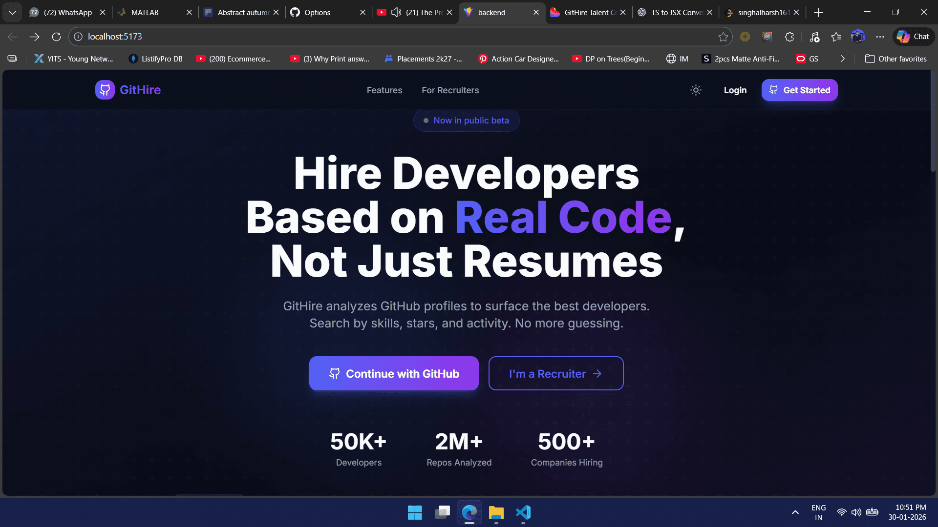Click the leftmost favorites bar icon
The image size is (938, 527).
coord(12,59)
